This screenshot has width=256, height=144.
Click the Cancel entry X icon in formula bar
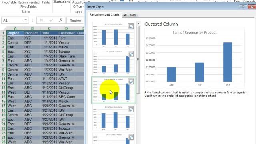pyautogui.click(x=41, y=20)
